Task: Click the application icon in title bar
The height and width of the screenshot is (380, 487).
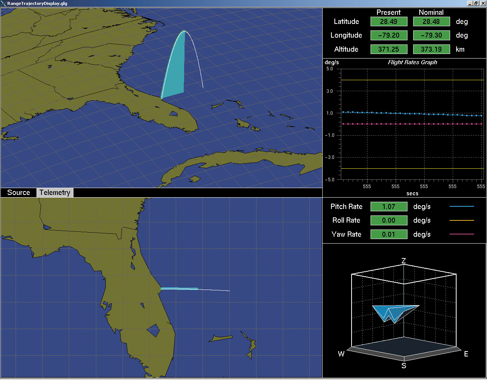Action: tap(3, 3)
